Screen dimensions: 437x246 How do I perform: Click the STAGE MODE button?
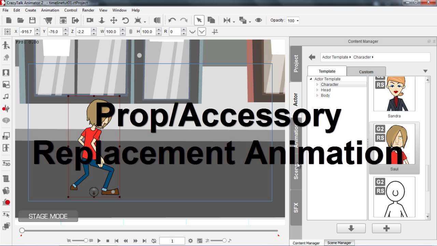pyautogui.click(x=48, y=216)
